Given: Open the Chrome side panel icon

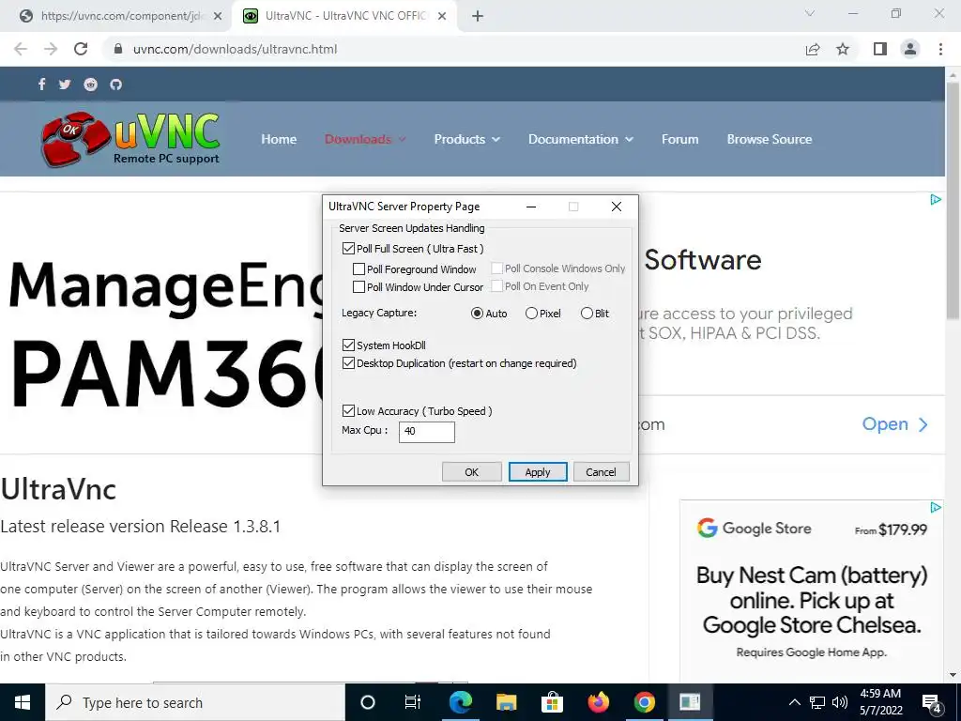Looking at the screenshot, I should coord(880,49).
